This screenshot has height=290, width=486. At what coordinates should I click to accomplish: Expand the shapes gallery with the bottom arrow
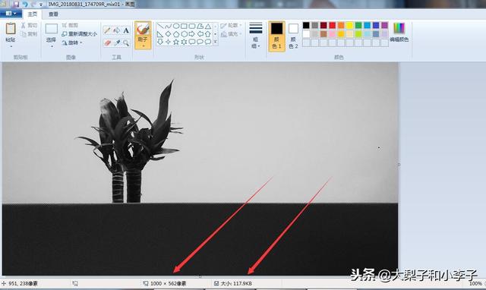point(216,42)
